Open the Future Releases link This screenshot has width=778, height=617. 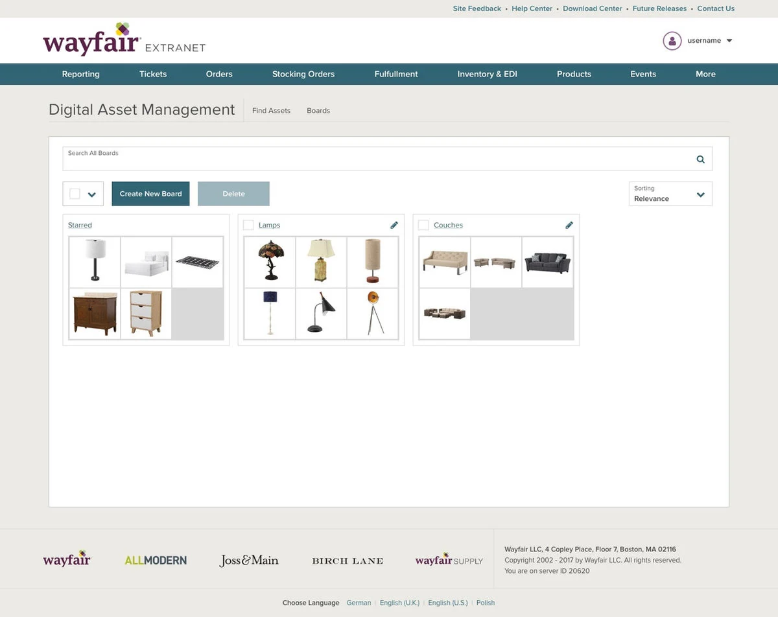[x=659, y=8]
